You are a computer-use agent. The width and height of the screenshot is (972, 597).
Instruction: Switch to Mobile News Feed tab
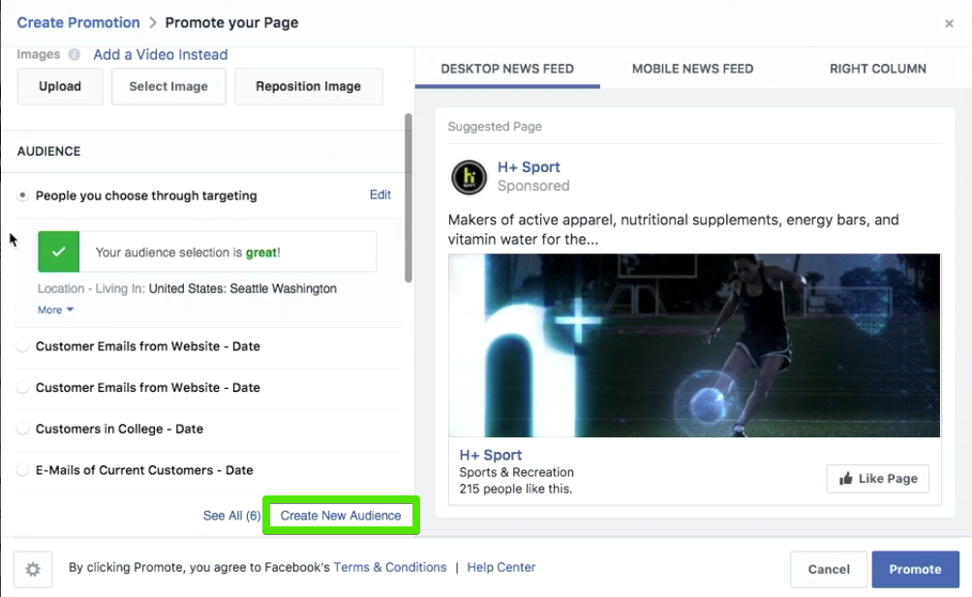click(692, 69)
